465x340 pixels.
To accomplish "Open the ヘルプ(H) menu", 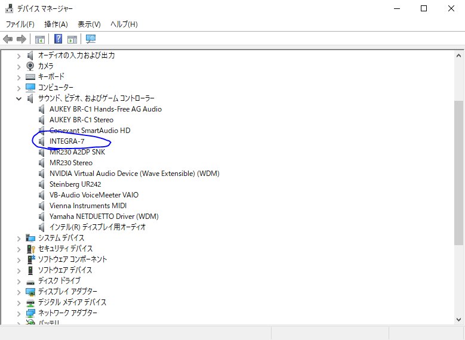I will click(124, 24).
